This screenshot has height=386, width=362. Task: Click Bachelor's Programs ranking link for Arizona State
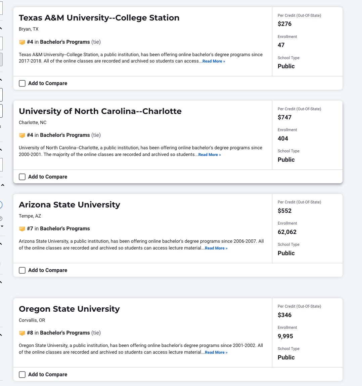(65, 228)
